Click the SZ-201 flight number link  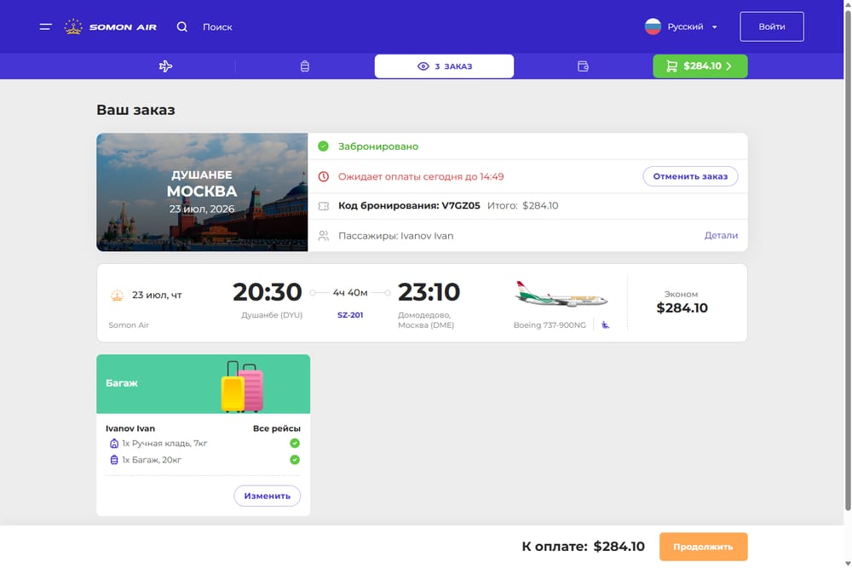pos(350,315)
